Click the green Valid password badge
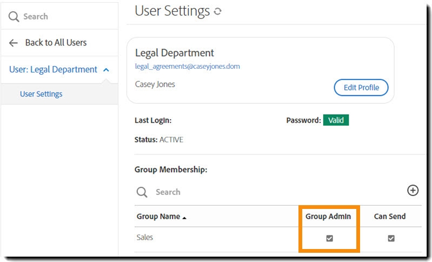This screenshot has height=262, width=432. (336, 120)
